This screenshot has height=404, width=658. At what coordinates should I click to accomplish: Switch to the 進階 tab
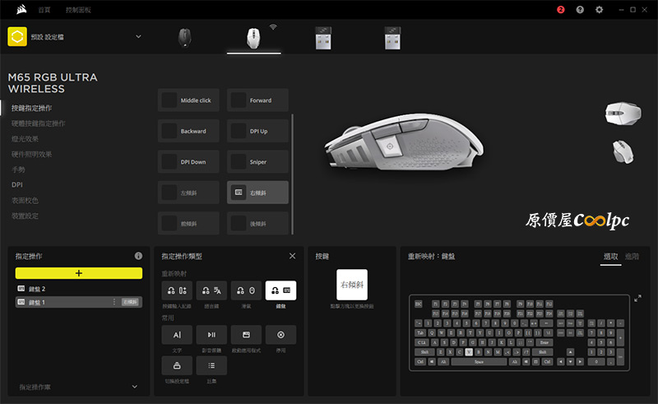632,257
